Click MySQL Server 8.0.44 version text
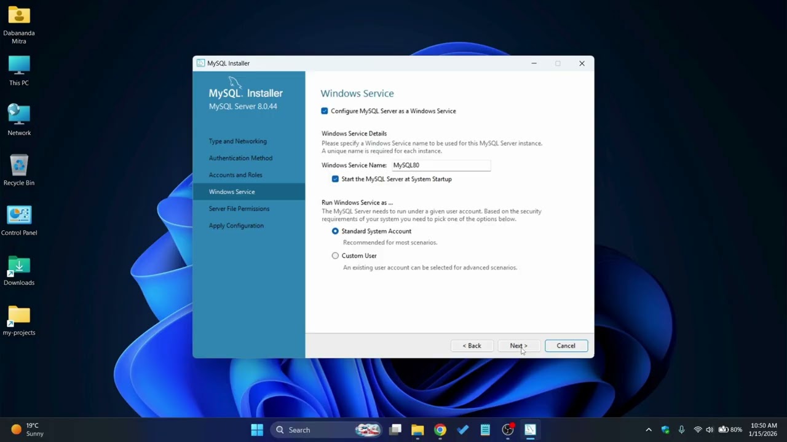Screen dimensions: 787x442 point(243,106)
